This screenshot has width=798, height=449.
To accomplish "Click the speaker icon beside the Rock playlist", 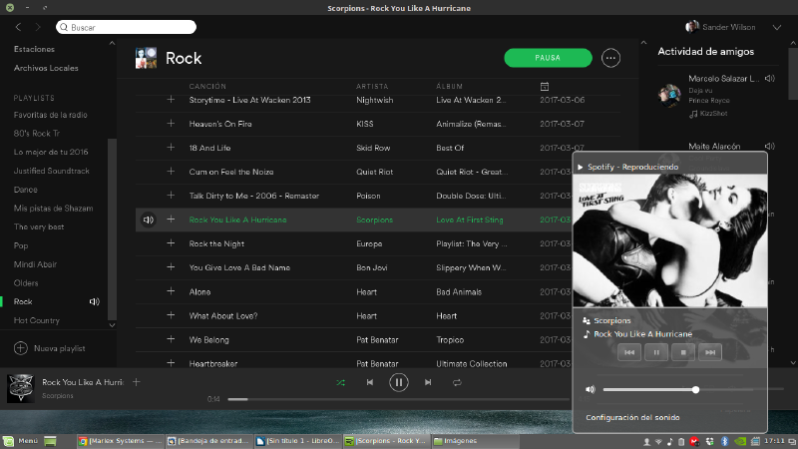I will [94, 302].
